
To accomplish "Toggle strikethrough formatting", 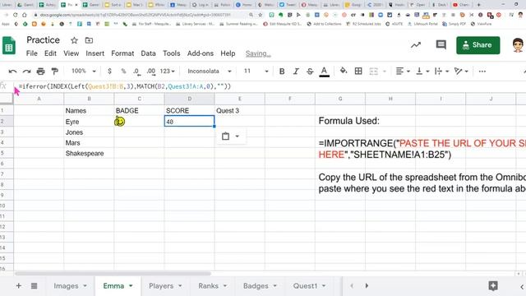I will (x=310, y=72).
